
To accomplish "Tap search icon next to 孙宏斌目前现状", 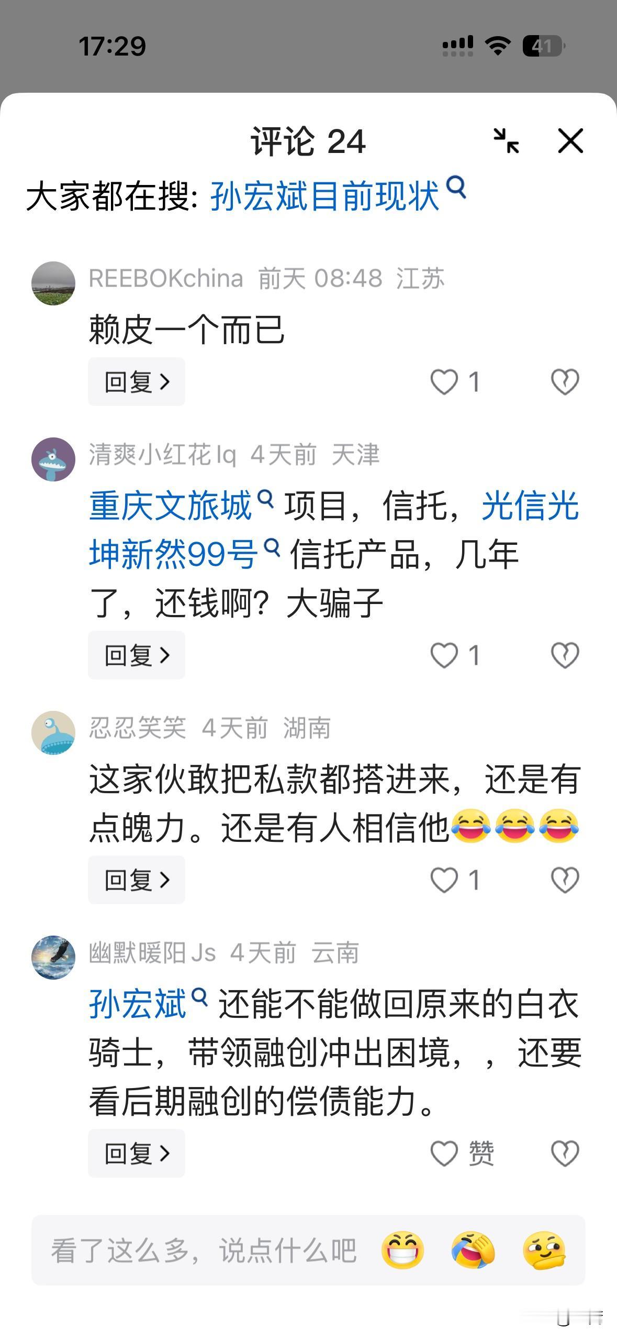I will click(x=456, y=187).
